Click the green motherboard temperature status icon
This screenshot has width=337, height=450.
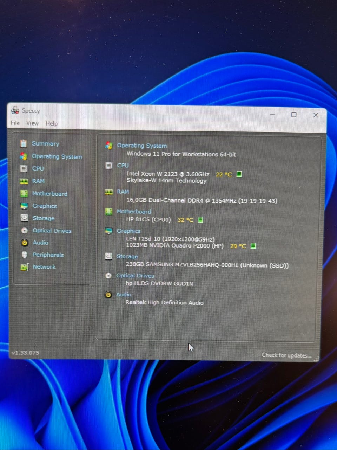point(200,219)
